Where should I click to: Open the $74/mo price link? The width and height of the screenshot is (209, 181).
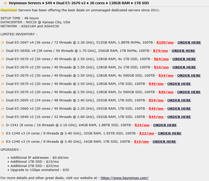160,51
